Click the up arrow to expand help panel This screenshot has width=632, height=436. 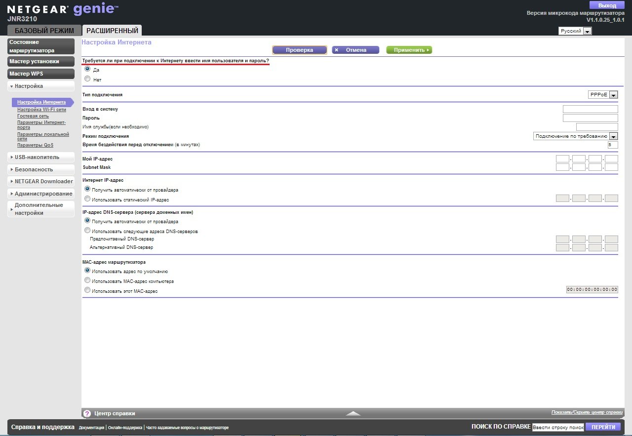[353, 413]
